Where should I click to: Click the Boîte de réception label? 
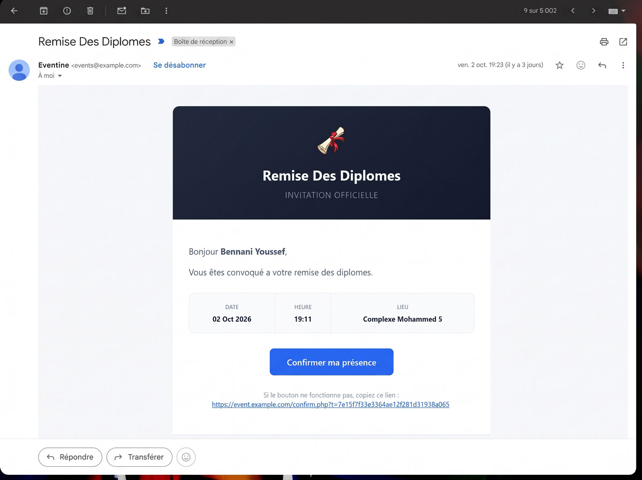point(200,41)
